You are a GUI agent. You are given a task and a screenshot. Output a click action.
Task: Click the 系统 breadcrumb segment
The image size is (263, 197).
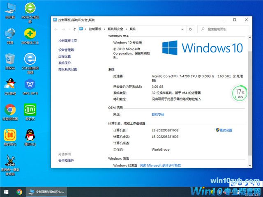coord(132,29)
